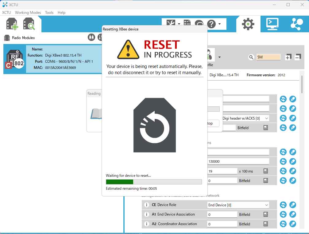
Task: Switch to Configuration working mode gear tab
Action: pos(248,24)
